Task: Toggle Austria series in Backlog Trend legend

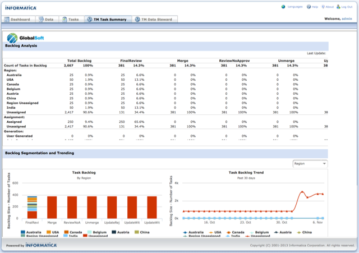Action: point(283,232)
